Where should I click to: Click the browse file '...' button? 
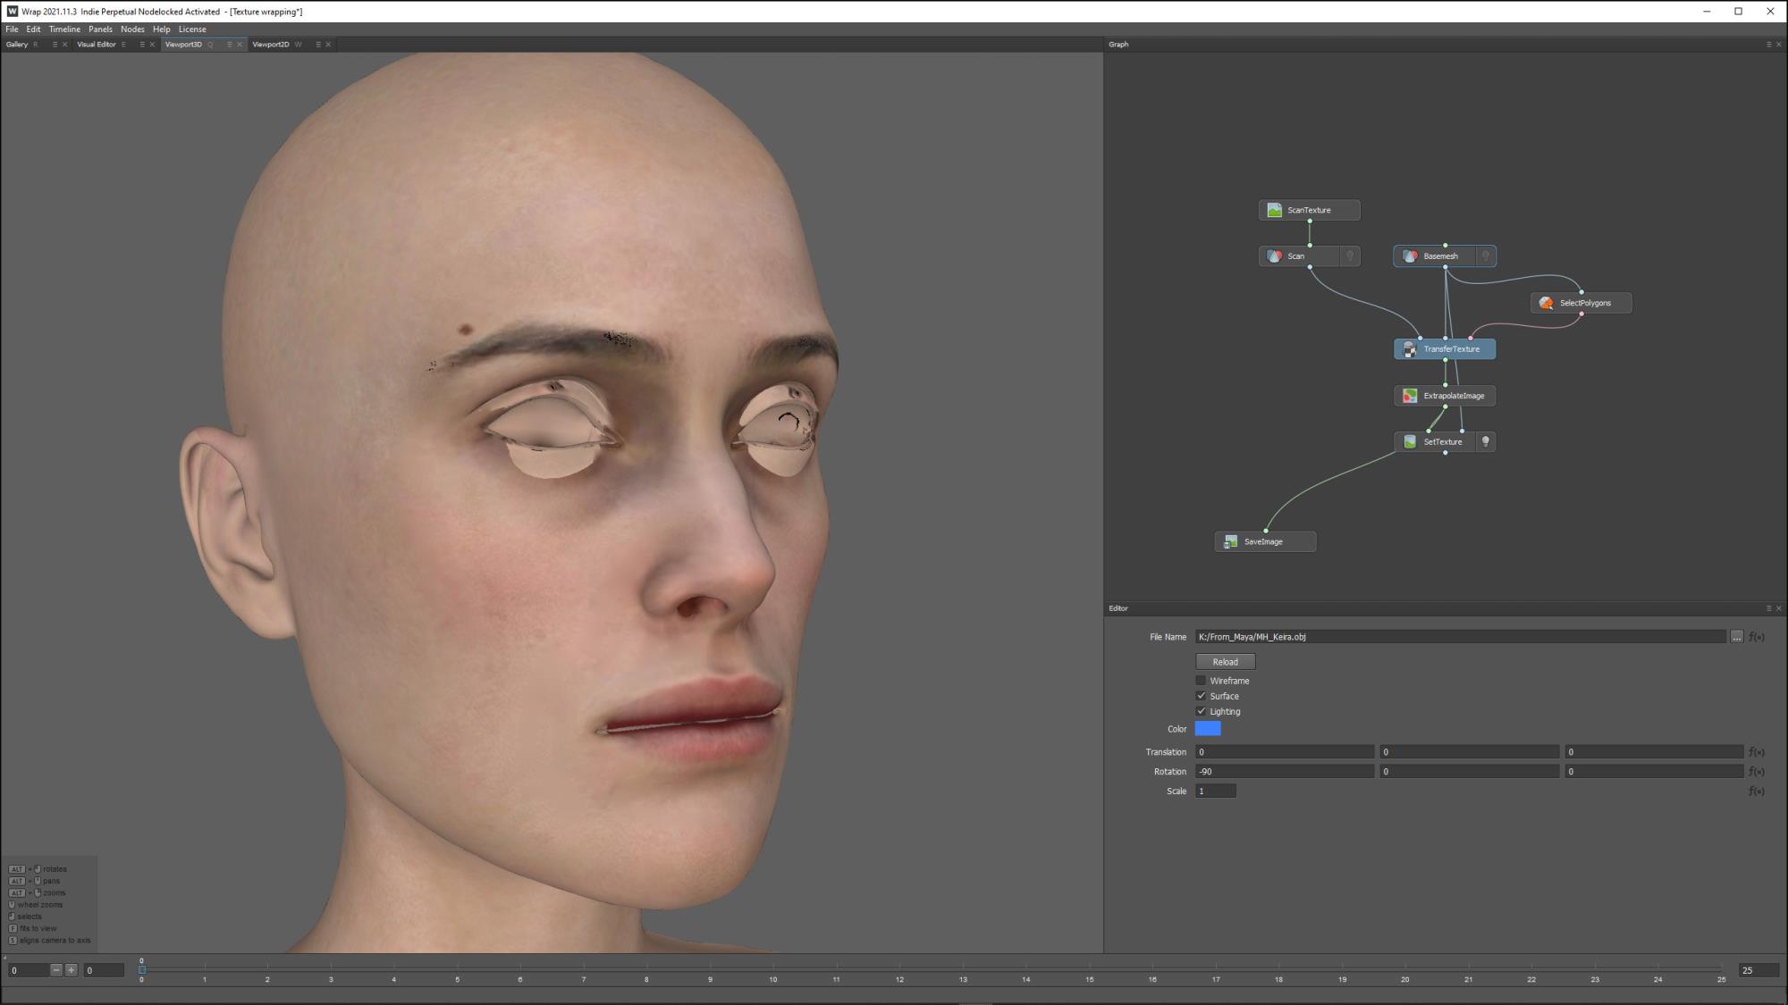[x=1736, y=637]
